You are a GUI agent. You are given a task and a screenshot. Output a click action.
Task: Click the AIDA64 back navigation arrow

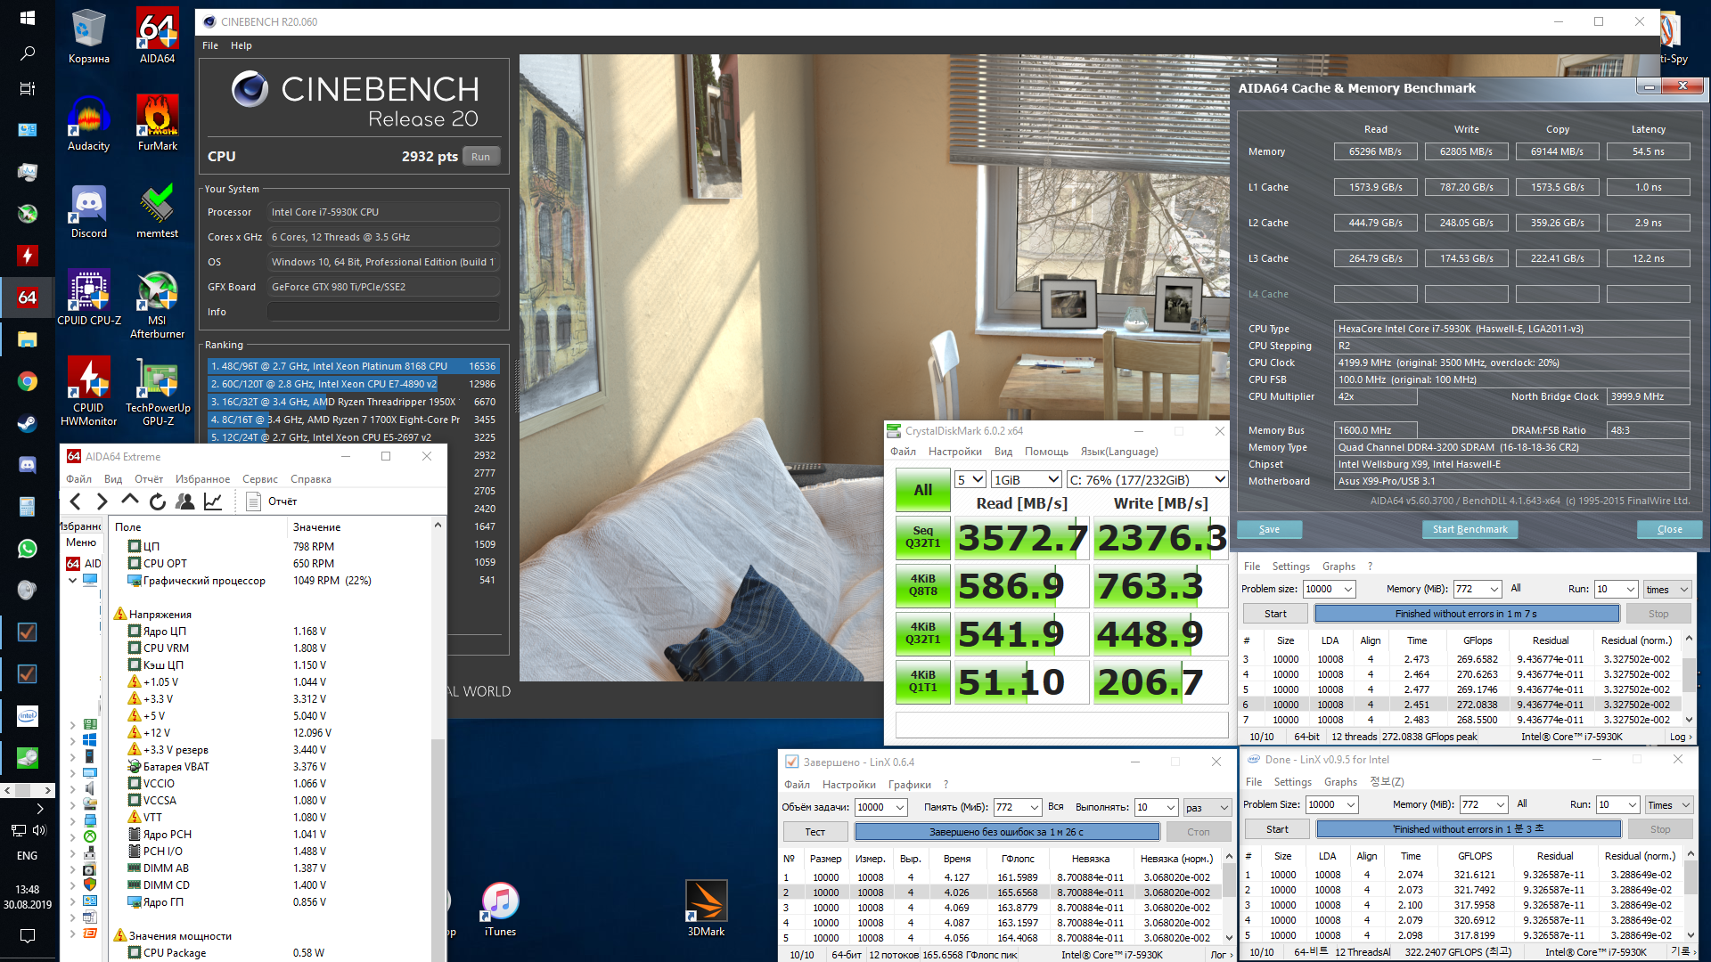tap(76, 501)
